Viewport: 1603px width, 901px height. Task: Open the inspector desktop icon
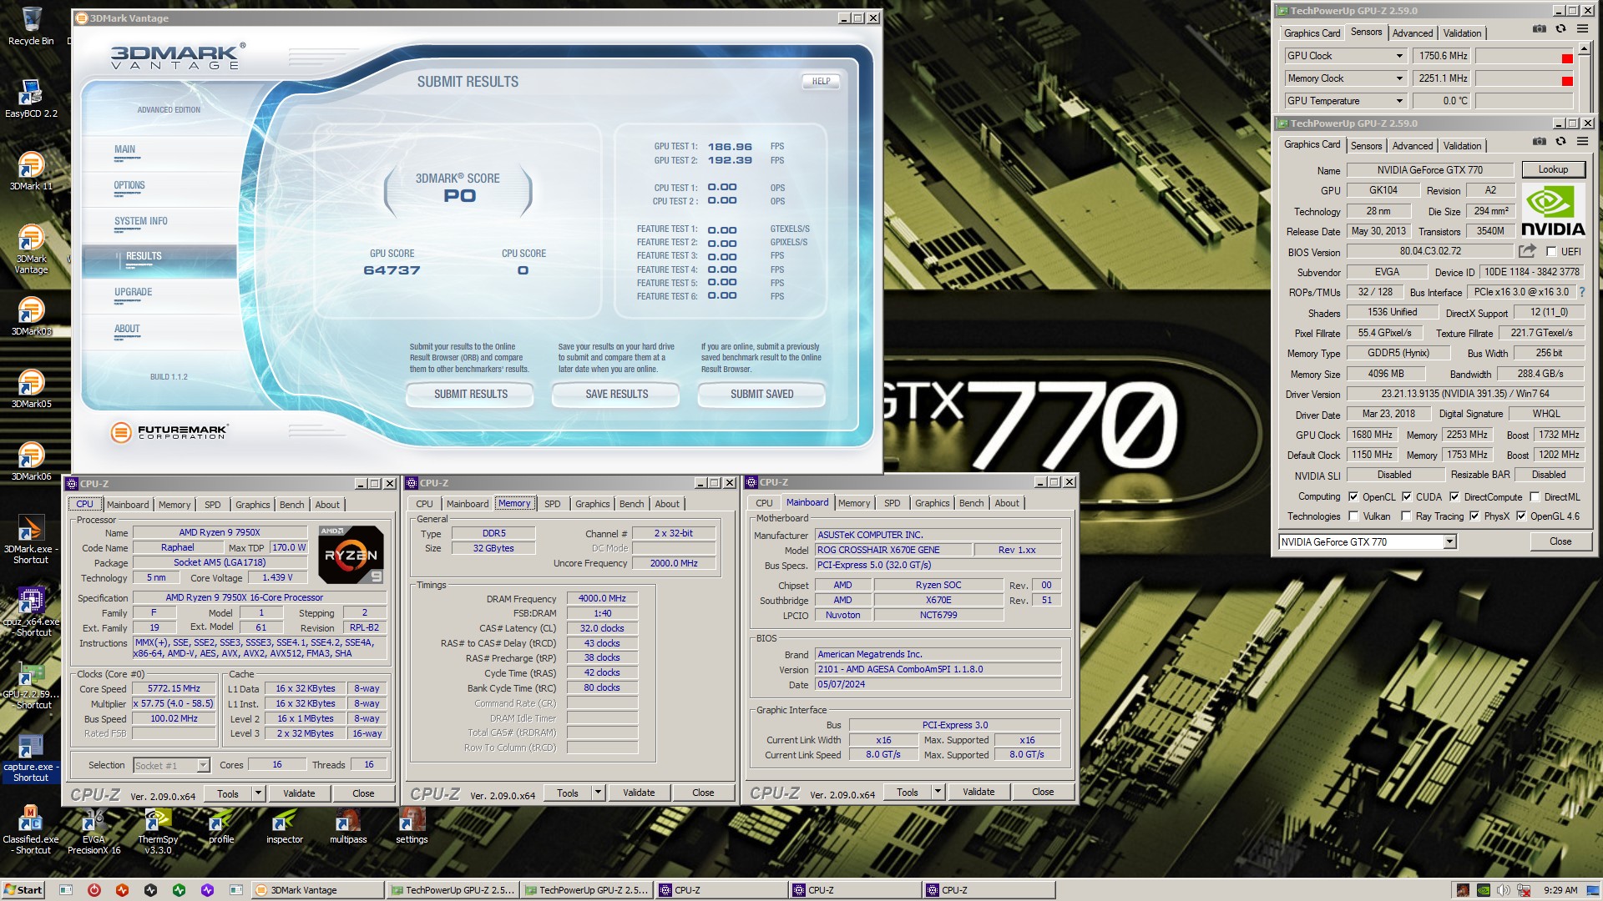coord(285,825)
